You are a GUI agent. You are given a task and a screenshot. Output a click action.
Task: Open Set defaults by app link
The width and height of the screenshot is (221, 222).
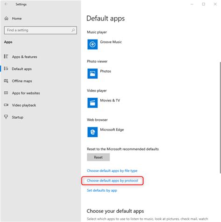coord(102,190)
